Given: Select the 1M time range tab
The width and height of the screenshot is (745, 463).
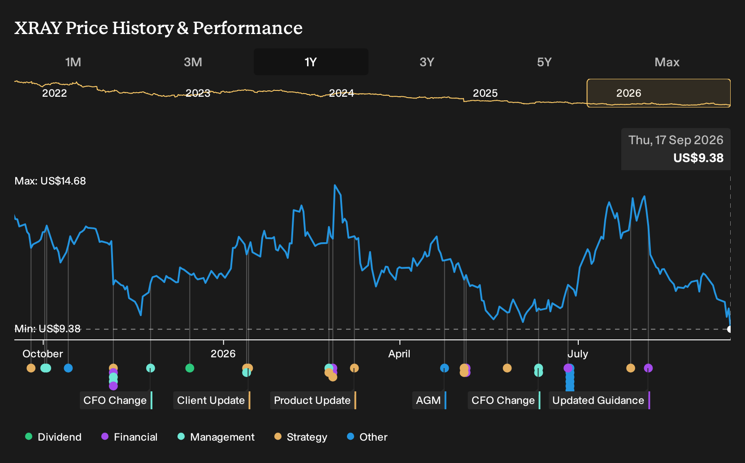Looking at the screenshot, I should tap(73, 62).
